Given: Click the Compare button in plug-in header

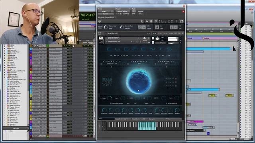Looking at the screenshot, I should coord(126,14).
